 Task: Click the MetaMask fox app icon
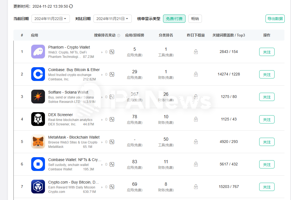(x=38, y=142)
